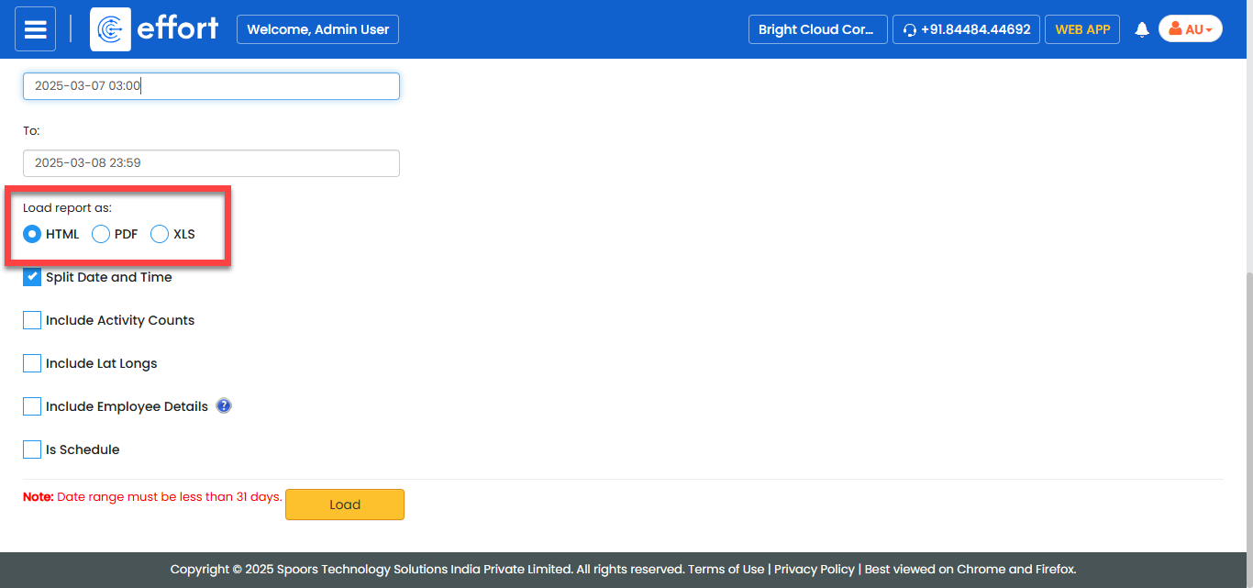Open the Bright Cloud Corp company selector
The width and height of the screenshot is (1253, 588).
pos(817,29)
